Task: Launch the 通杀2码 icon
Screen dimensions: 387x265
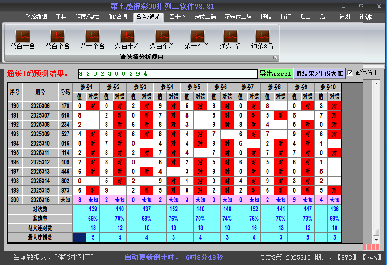Action: pos(262,36)
